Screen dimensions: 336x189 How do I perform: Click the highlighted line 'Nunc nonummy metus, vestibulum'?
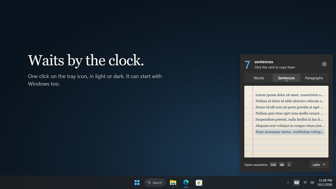(290, 132)
